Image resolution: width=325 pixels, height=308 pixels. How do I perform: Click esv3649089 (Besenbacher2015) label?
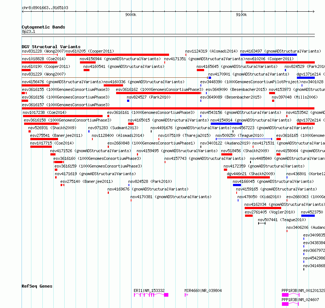231,97
